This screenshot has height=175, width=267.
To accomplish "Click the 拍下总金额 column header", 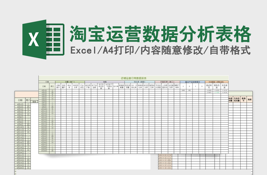I will [94, 86].
